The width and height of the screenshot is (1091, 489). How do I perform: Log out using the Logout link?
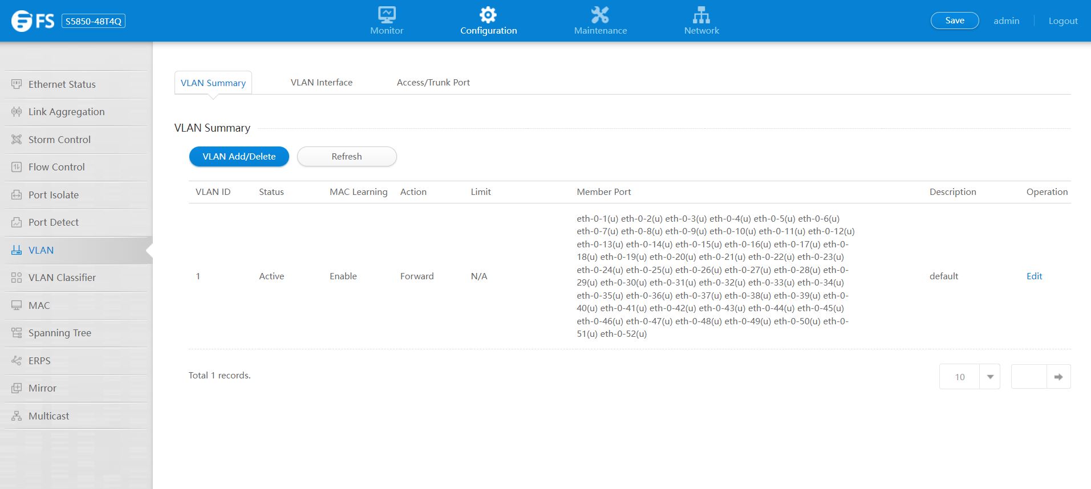1062,21
